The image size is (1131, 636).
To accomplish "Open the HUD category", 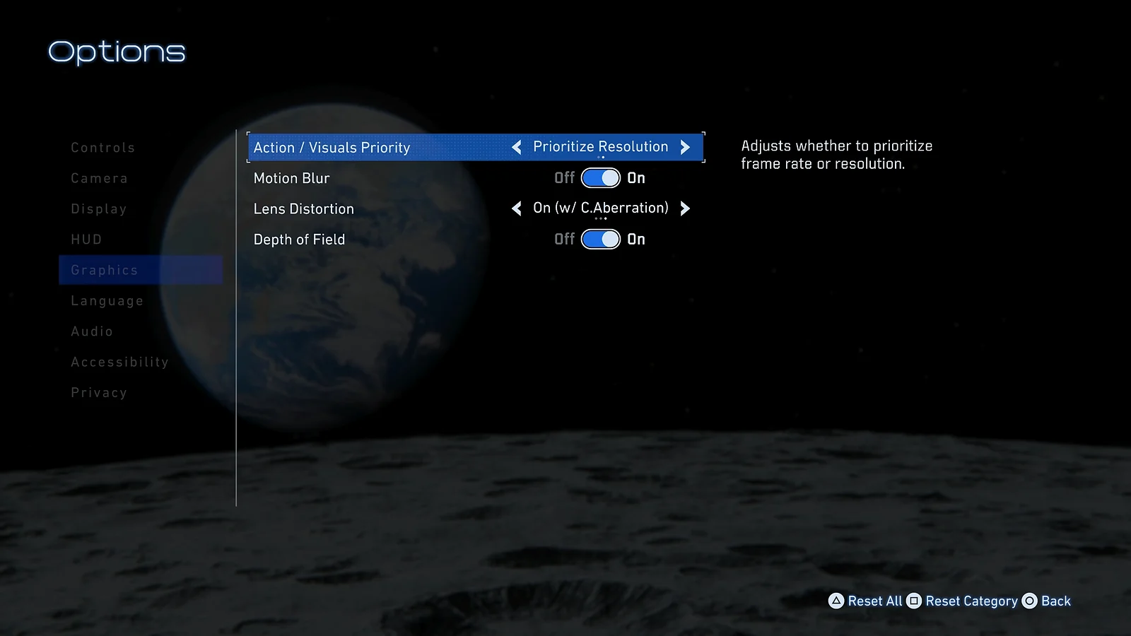I will pos(86,240).
